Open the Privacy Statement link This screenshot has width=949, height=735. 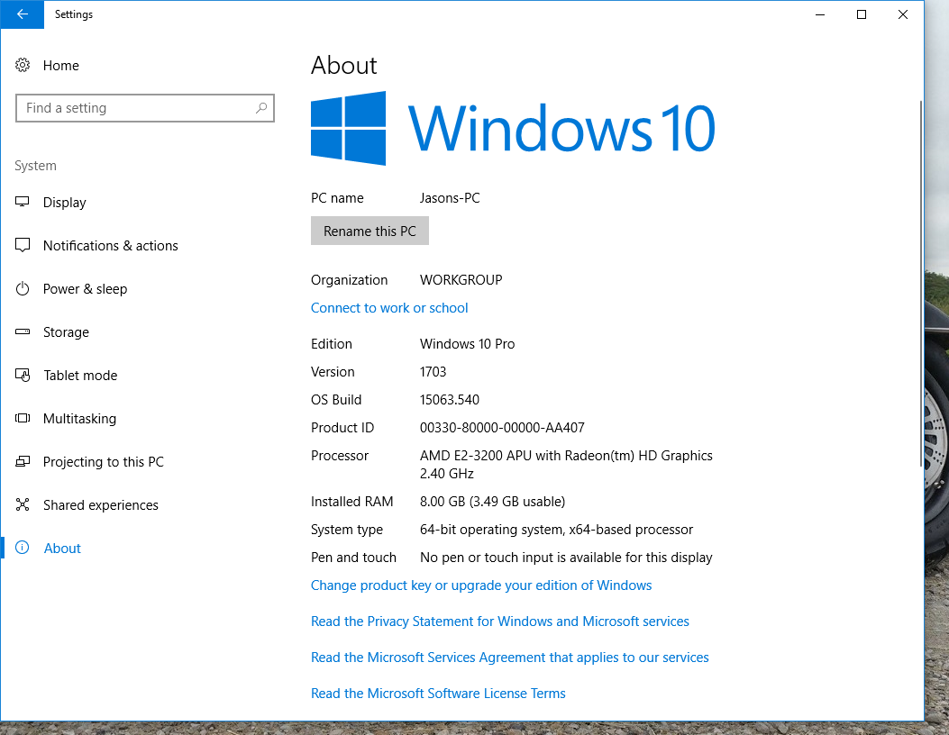[499, 622]
